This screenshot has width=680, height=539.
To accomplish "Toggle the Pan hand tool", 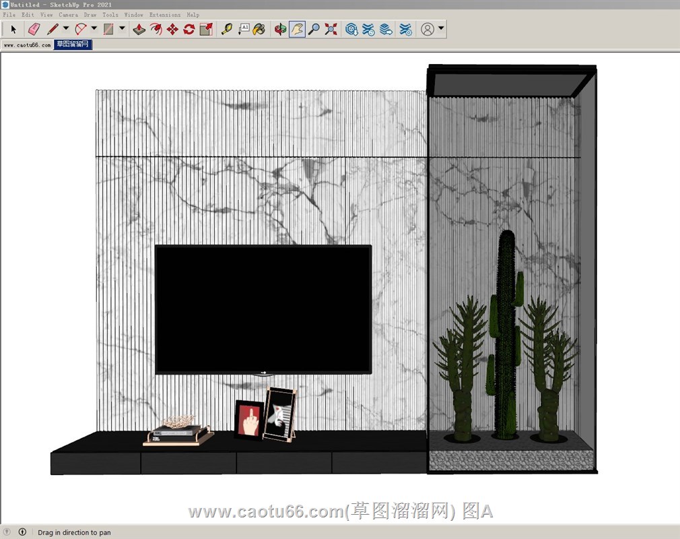I will [x=297, y=29].
